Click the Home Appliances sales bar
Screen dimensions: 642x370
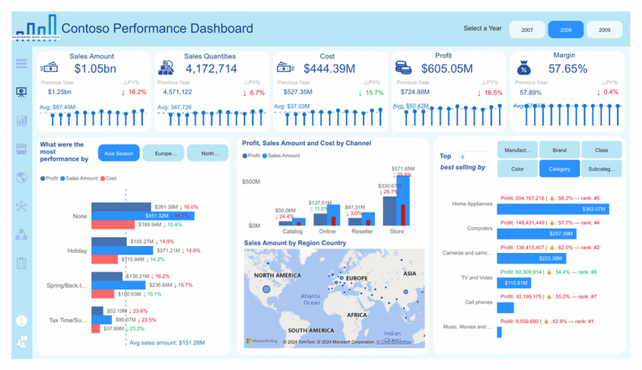(x=553, y=209)
